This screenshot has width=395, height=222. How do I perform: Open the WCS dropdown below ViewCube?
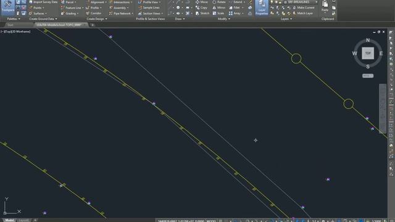coord(368,76)
